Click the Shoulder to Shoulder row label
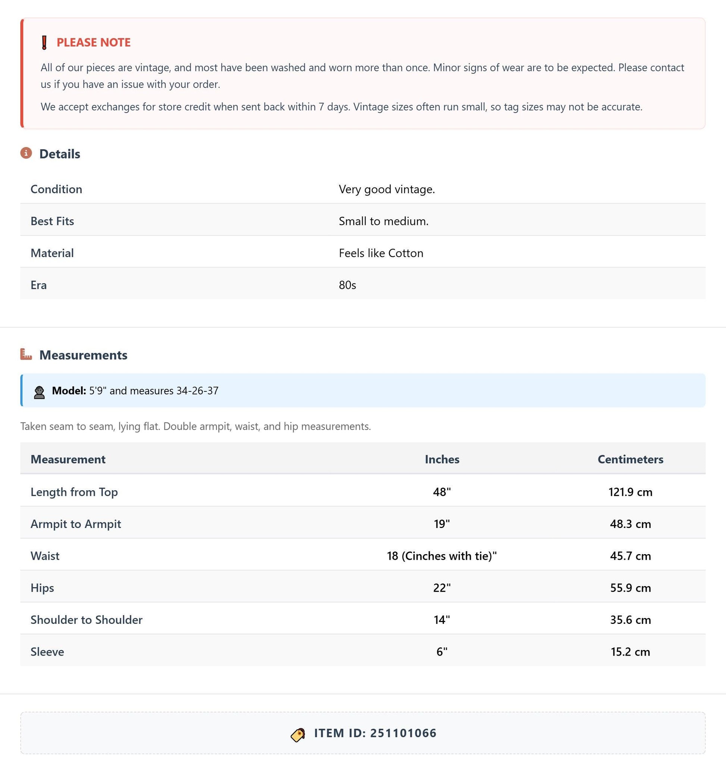 pyautogui.click(x=87, y=619)
